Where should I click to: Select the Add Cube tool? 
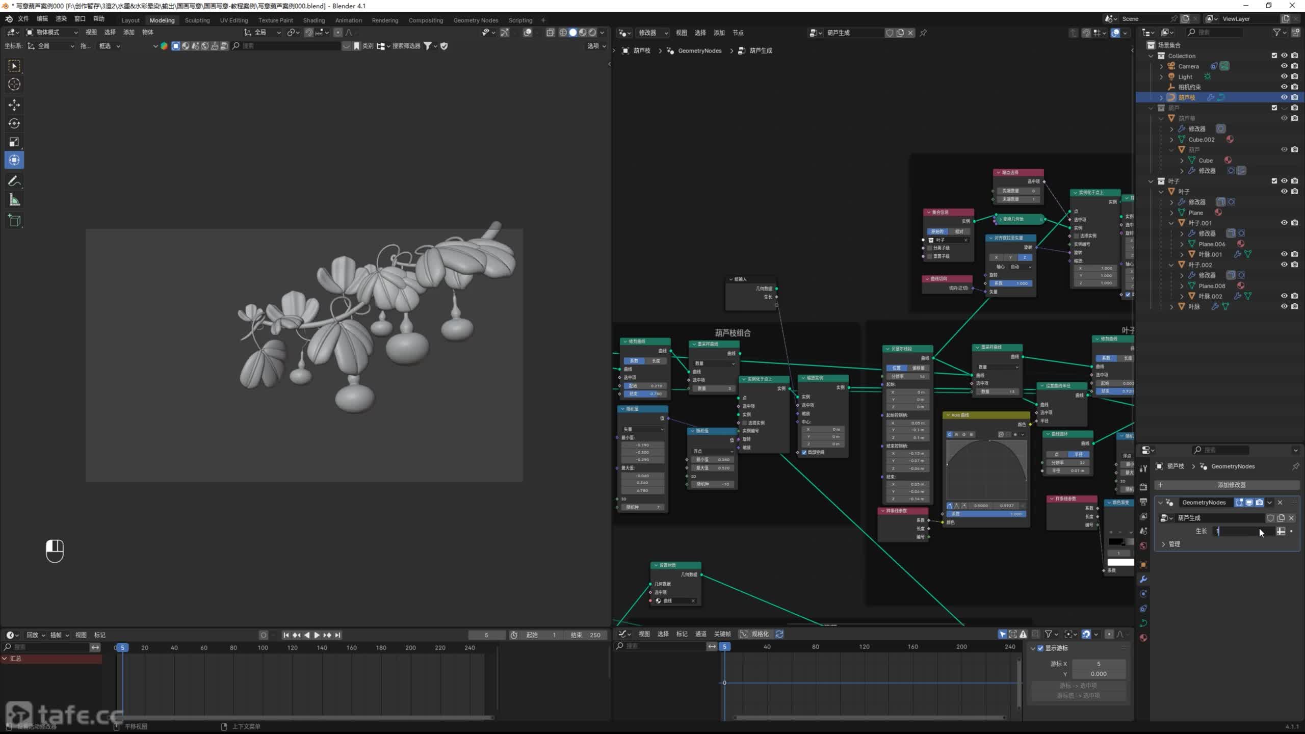(14, 220)
